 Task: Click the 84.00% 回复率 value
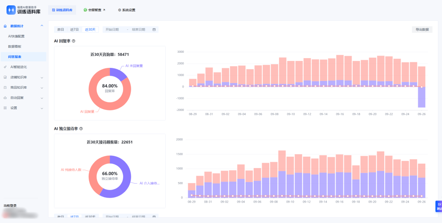click(110, 86)
